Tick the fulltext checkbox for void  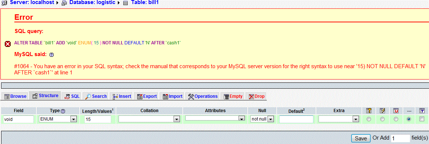[x=422, y=119]
